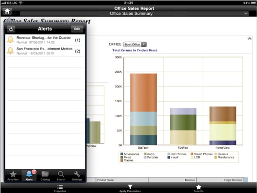Screen dimensions: 257x193
Task: Click the Maintenance legend label
Action: [226, 157]
